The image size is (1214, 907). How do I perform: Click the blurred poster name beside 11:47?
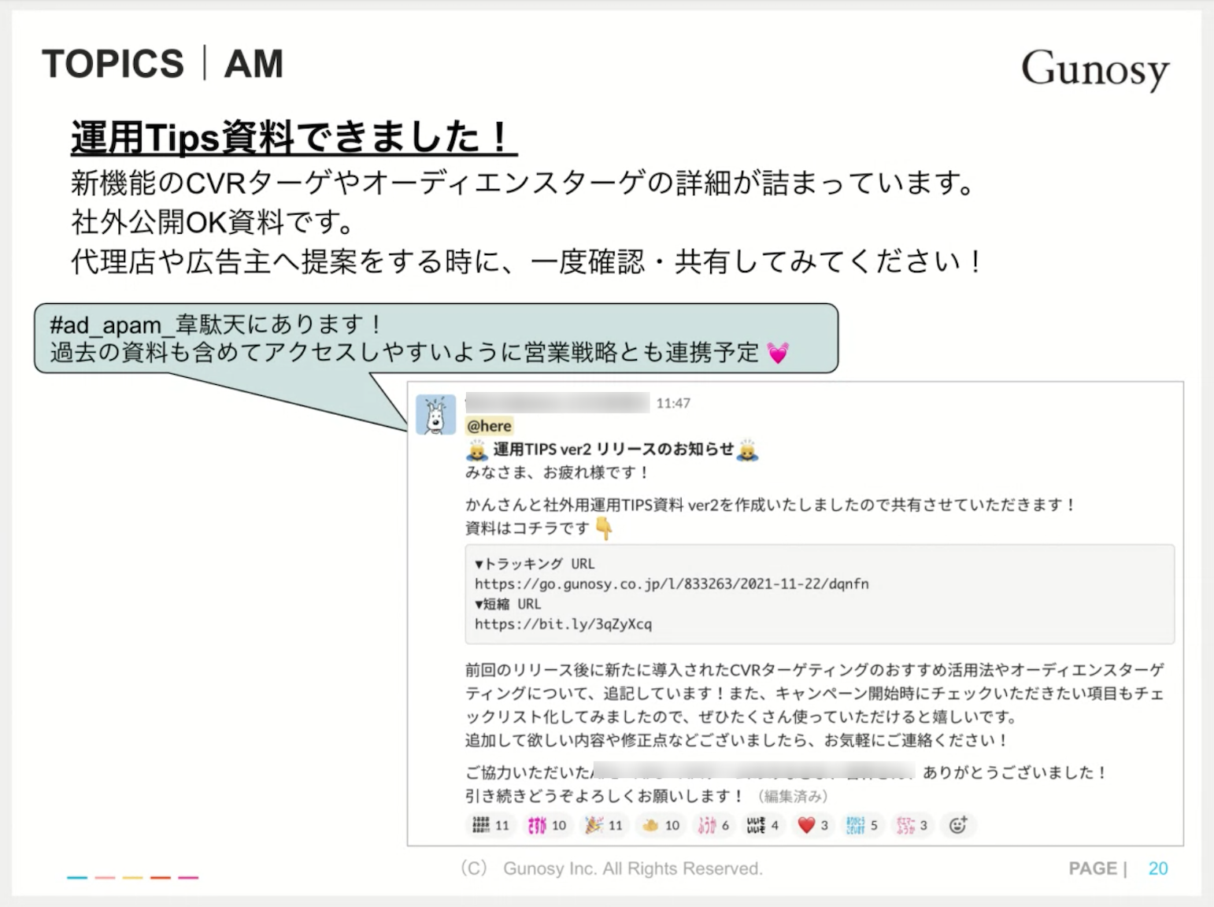click(x=557, y=403)
